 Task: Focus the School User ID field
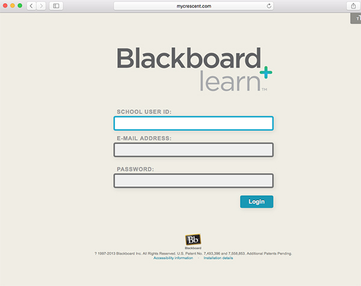[193, 123]
